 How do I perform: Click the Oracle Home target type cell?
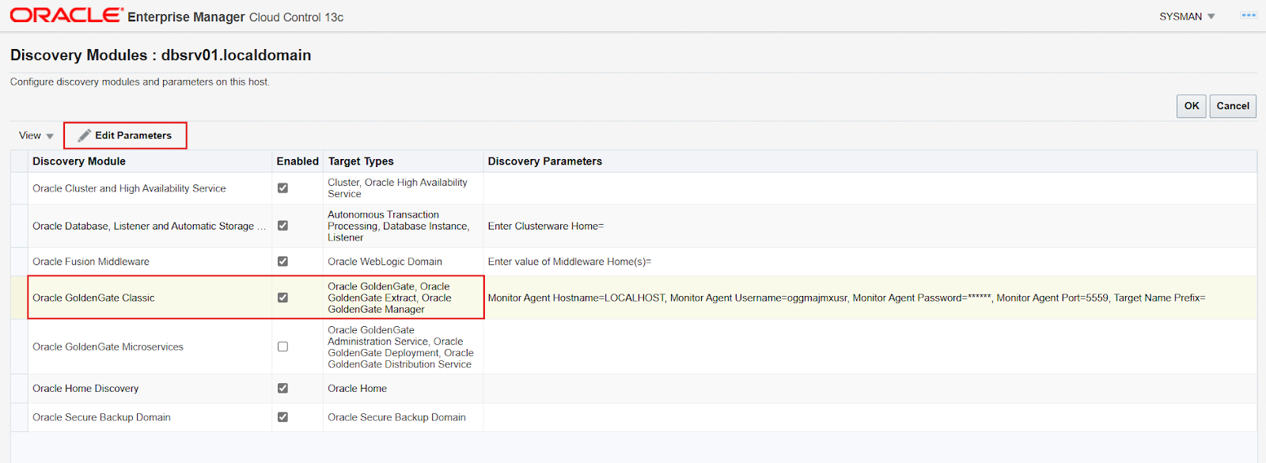point(403,389)
